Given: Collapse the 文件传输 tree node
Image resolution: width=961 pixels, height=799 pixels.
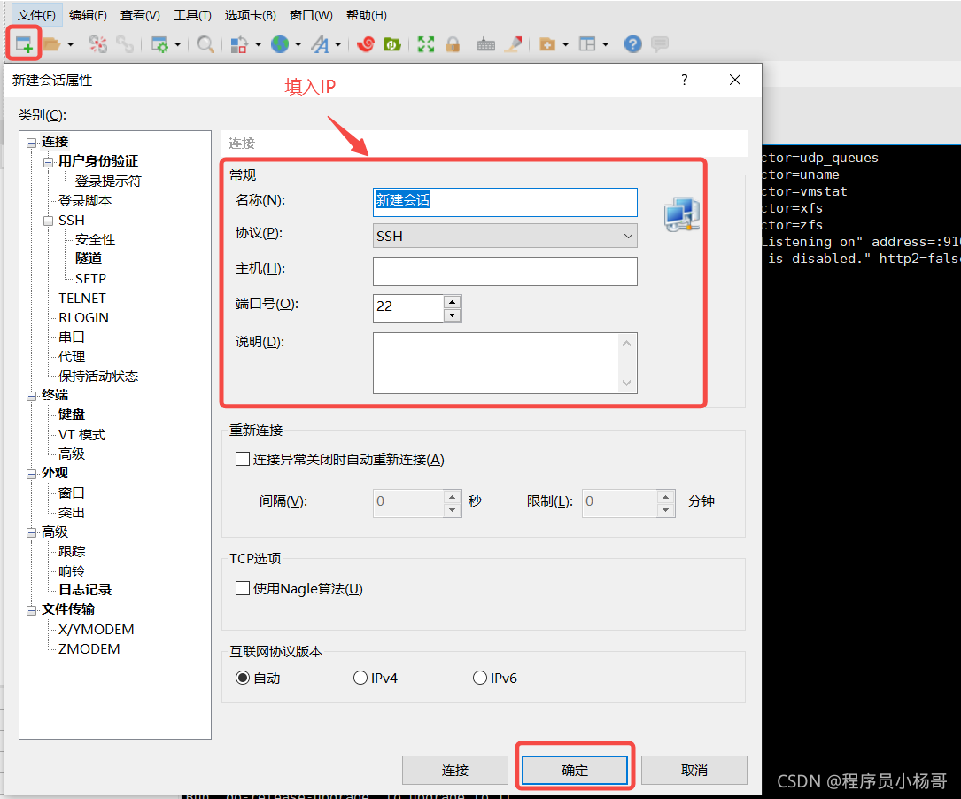Looking at the screenshot, I should click(31, 610).
